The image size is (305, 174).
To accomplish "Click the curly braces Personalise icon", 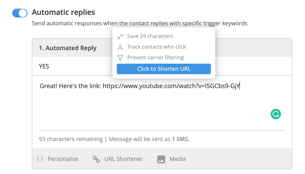I will tap(40, 159).
